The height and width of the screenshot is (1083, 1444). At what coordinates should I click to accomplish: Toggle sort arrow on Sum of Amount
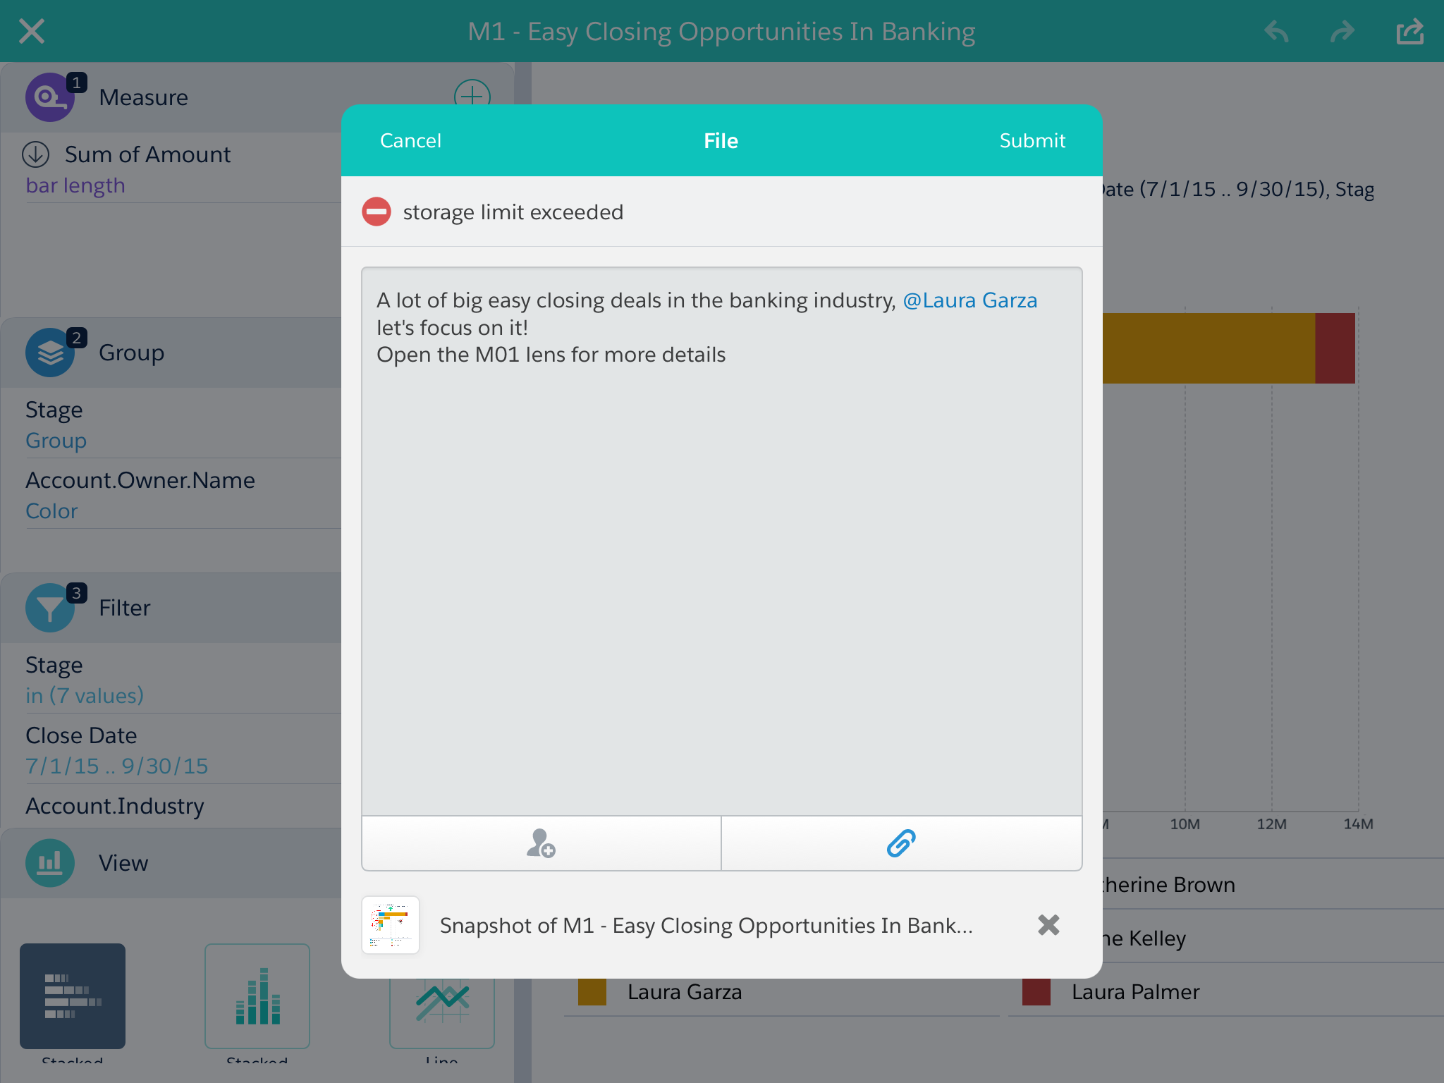tap(36, 154)
